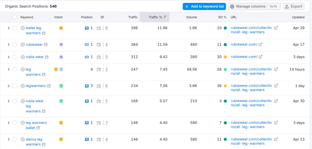Screen dimensions: 312x149
Task: Click SERP features search icon in 'legwarmers' row
Action: 99,86
